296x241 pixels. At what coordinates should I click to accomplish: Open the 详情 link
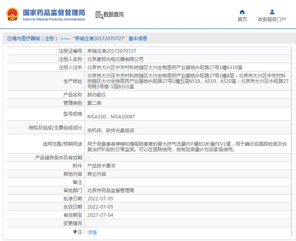coord(92,232)
